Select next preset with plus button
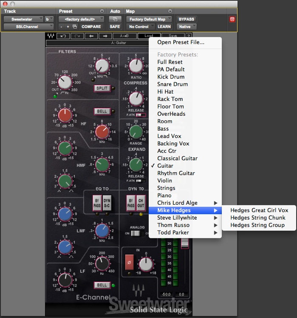 click(68, 27)
